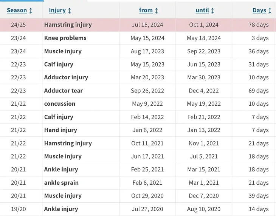Click the Oct 29, 2020 date cell

coord(147,196)
